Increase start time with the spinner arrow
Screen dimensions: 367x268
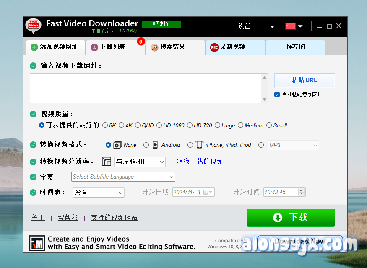point(301,190)
